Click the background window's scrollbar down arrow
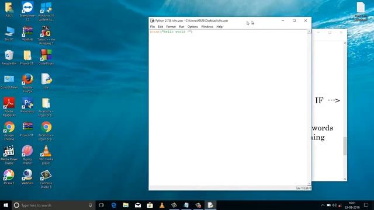The image size is (374, 210). [345, 179]
